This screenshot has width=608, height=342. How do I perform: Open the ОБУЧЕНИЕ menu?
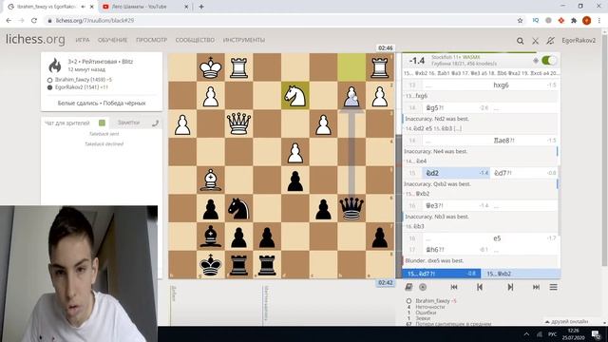point(112,40)
